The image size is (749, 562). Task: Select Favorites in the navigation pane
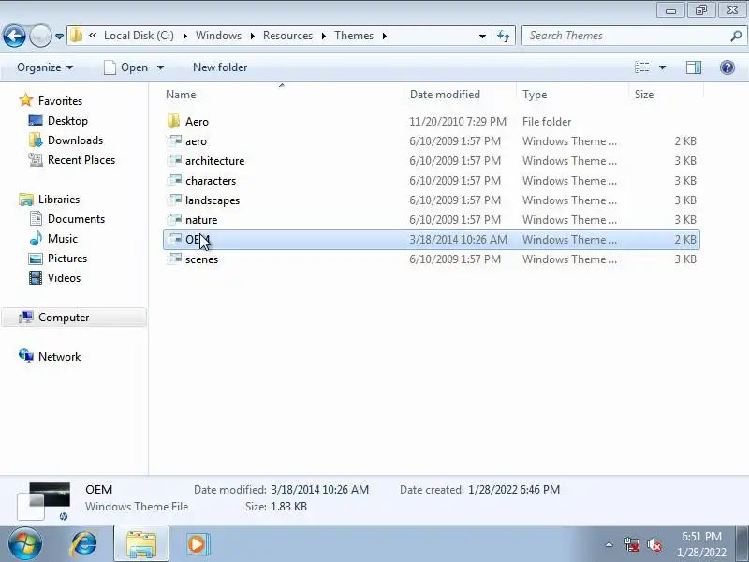(60, 101)
